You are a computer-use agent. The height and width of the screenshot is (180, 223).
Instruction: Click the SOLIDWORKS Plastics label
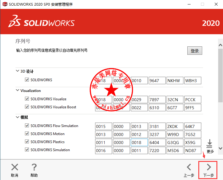pos(48,142)
